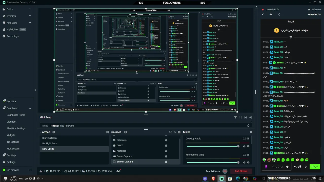The width and height of the screenshot is (324, 182).
Task: Open Multistream page
Action: coord(13,149)
